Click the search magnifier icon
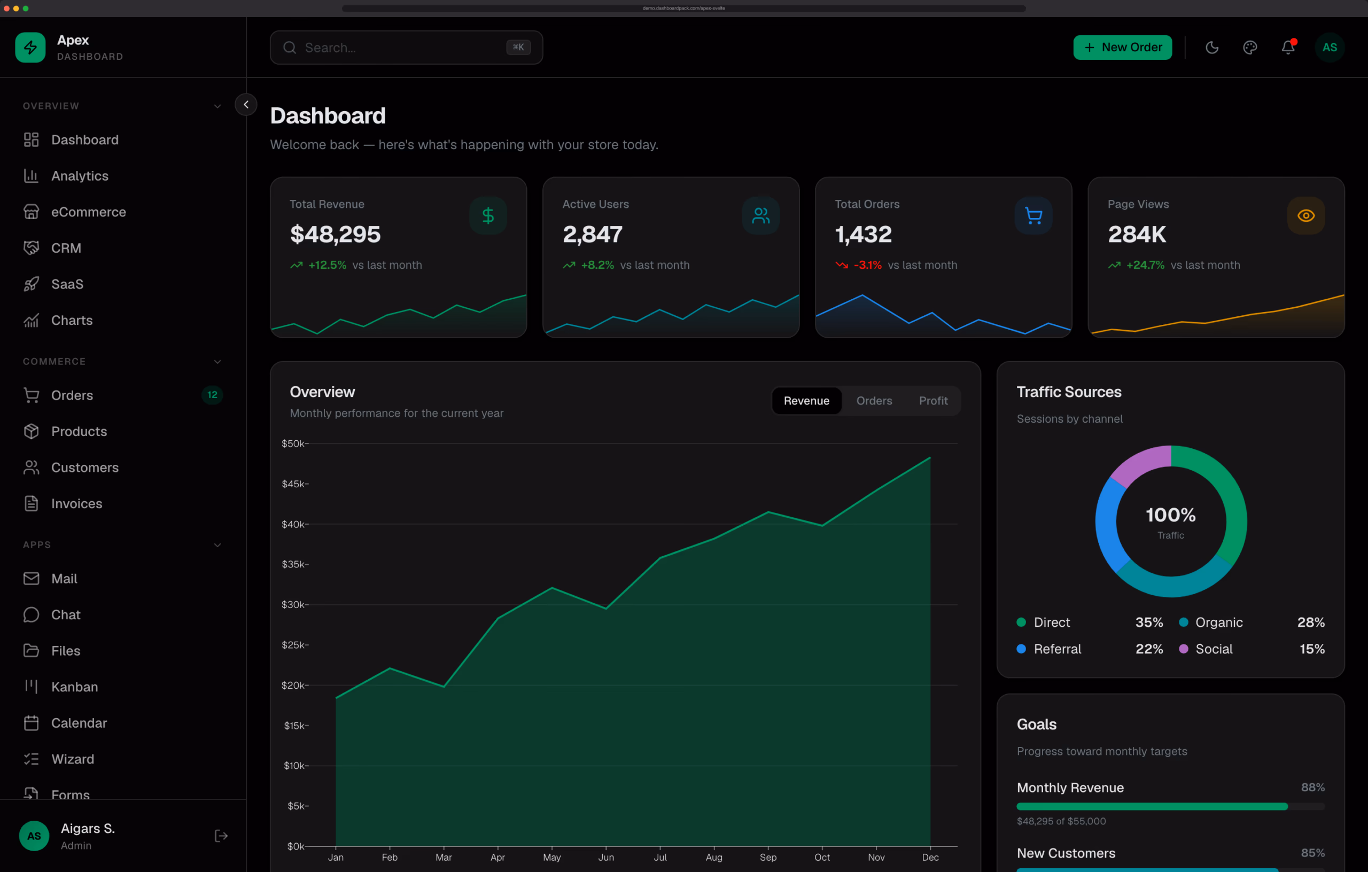1368x872 pixels. click(290, 48)
